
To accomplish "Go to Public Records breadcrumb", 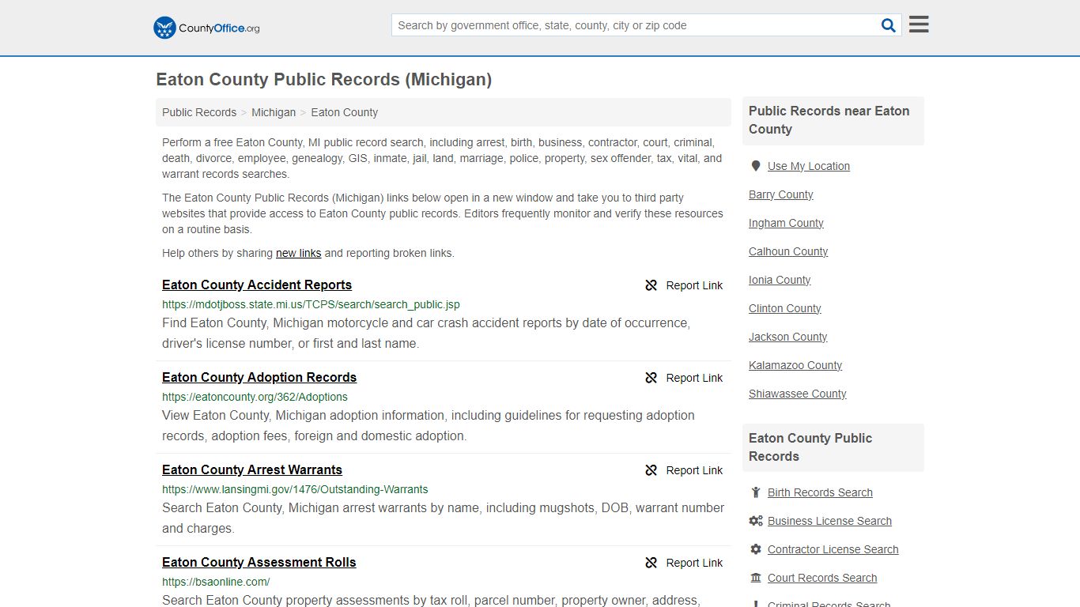I will click(199, 112).
